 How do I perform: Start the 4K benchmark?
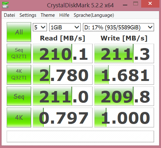click(19, 117)
